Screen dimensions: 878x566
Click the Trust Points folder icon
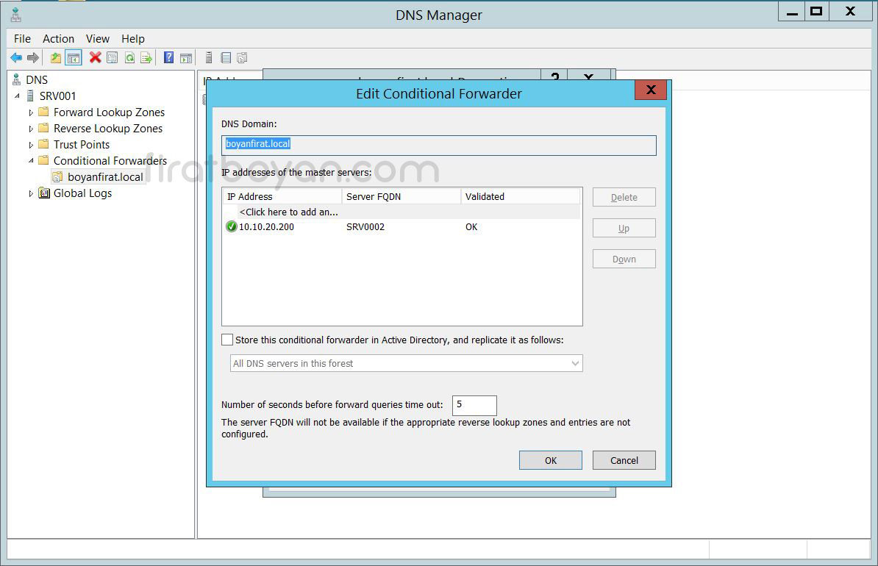click(43, 144)
